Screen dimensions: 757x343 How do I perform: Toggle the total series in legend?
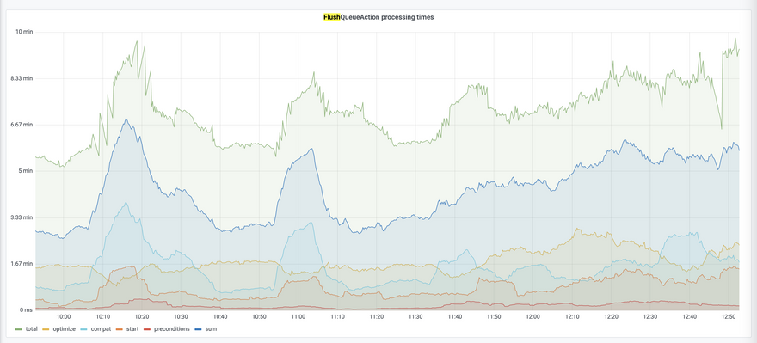click(x=31, y=329)
